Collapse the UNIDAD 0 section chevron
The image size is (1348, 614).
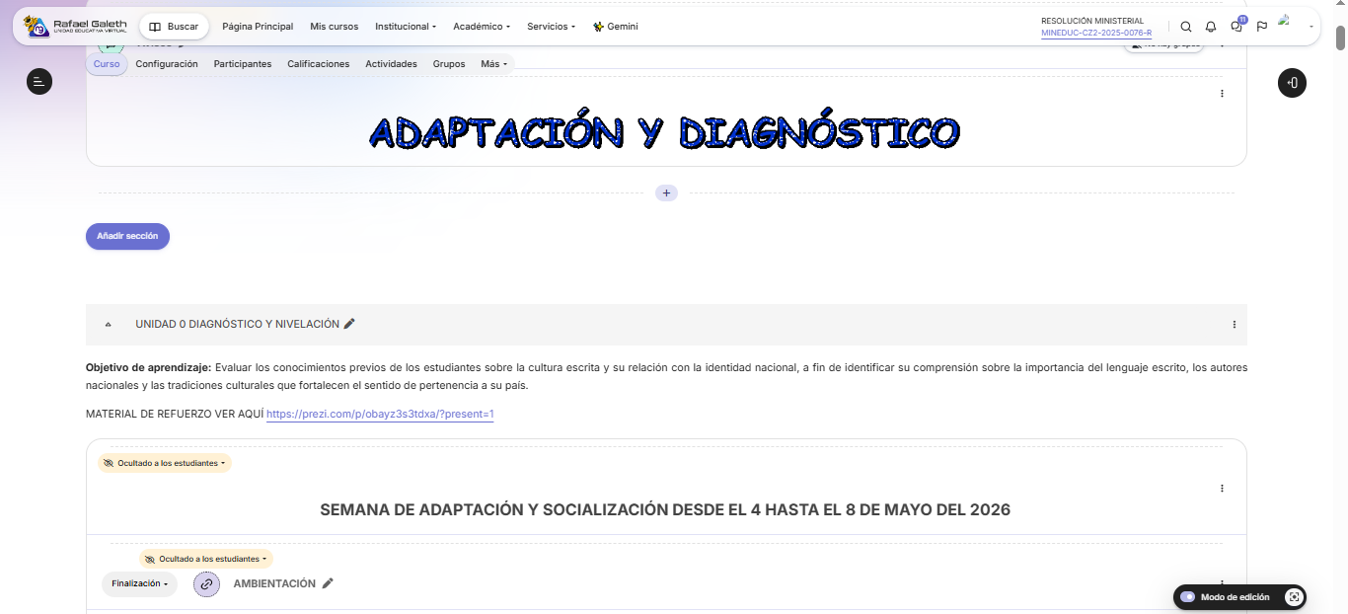coord(109,325)
